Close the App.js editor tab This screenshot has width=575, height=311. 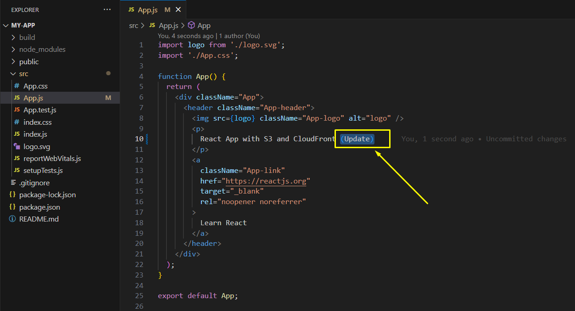(178, 10)
